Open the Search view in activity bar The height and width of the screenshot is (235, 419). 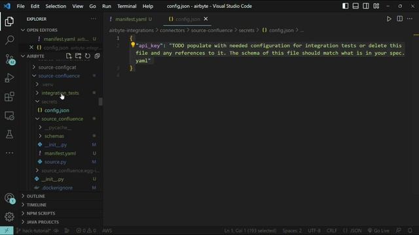tap(9, 40)
